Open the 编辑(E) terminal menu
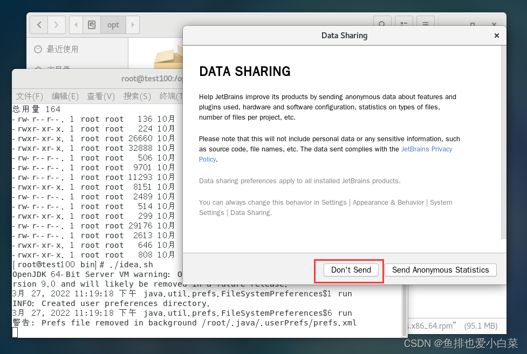This screenshot has height=354, width=527. coord(65,96)
